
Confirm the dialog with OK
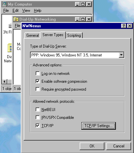click(92, 146)
